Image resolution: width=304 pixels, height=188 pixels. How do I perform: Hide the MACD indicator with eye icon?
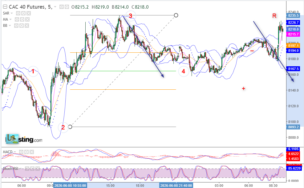pos(21,152)
